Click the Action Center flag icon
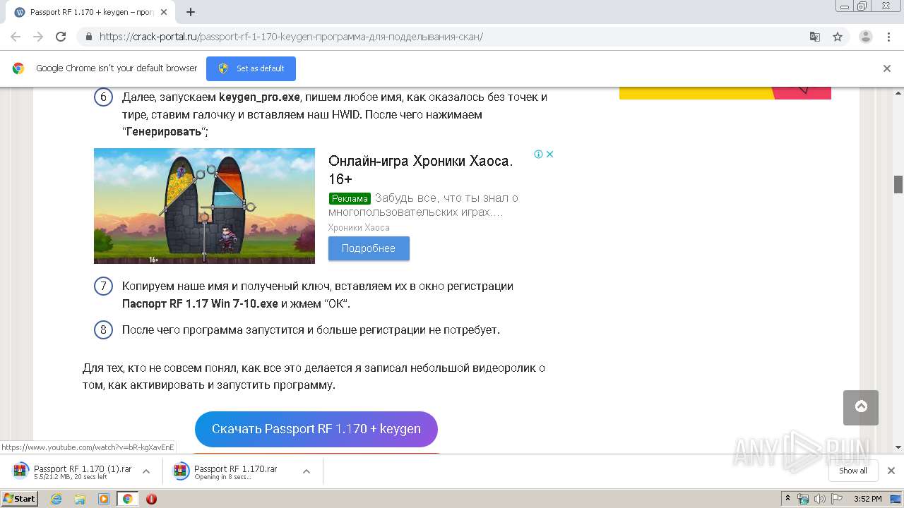The image size is (904, 508). pos(837,499)
